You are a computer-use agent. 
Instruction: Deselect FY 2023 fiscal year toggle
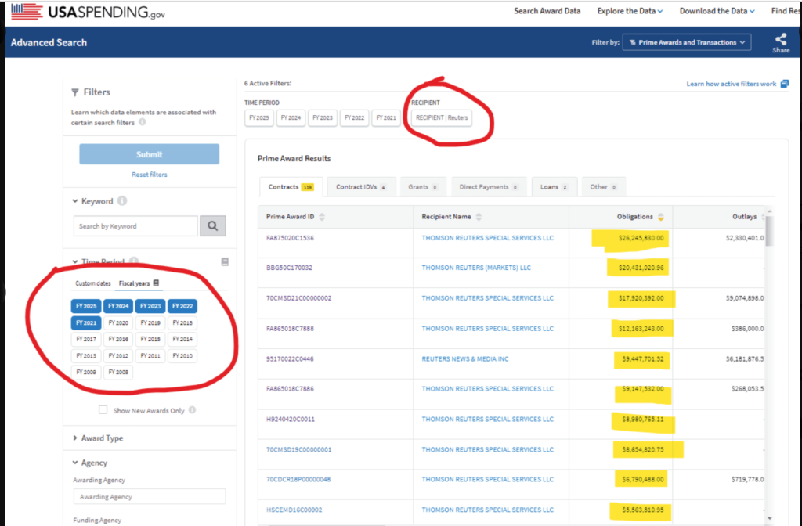click(150, 306)
